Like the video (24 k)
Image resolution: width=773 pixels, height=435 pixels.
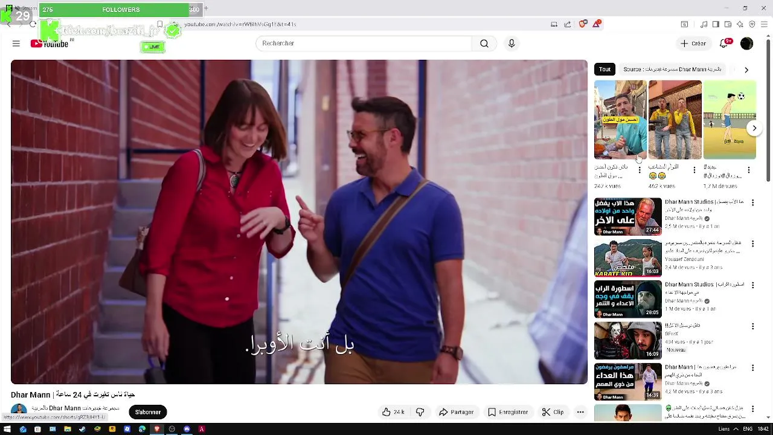coord(393,412)
